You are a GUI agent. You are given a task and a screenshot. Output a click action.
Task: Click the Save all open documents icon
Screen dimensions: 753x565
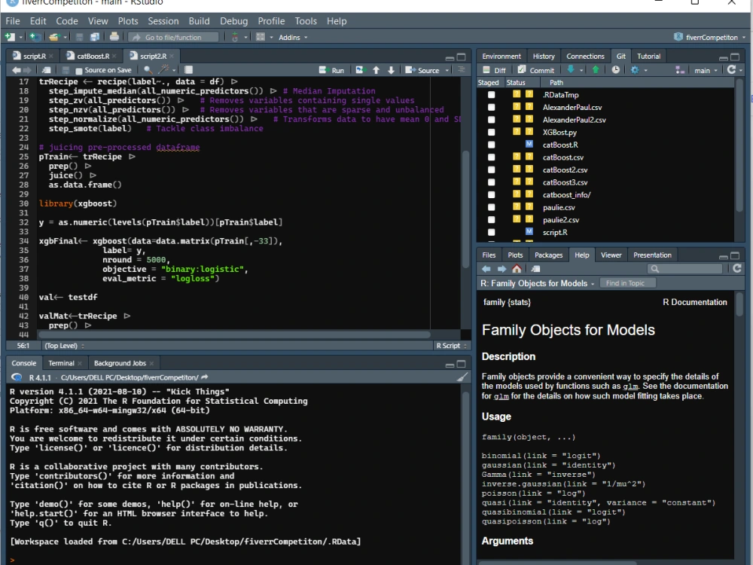coord(95,37)
